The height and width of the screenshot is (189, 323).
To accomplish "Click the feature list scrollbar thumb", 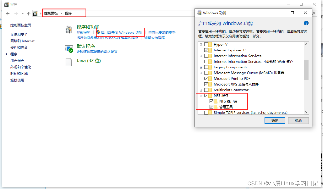I will [306, 70].
